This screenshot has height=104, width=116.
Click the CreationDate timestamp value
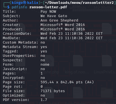point(72,34)
